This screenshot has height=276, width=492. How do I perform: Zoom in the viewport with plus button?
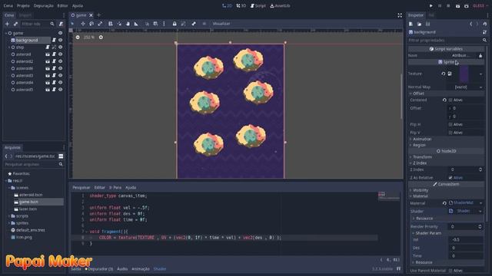coord(101,38)
